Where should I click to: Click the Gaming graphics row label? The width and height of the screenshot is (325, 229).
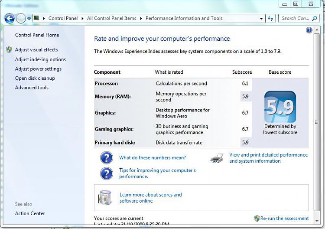point(114,129)
